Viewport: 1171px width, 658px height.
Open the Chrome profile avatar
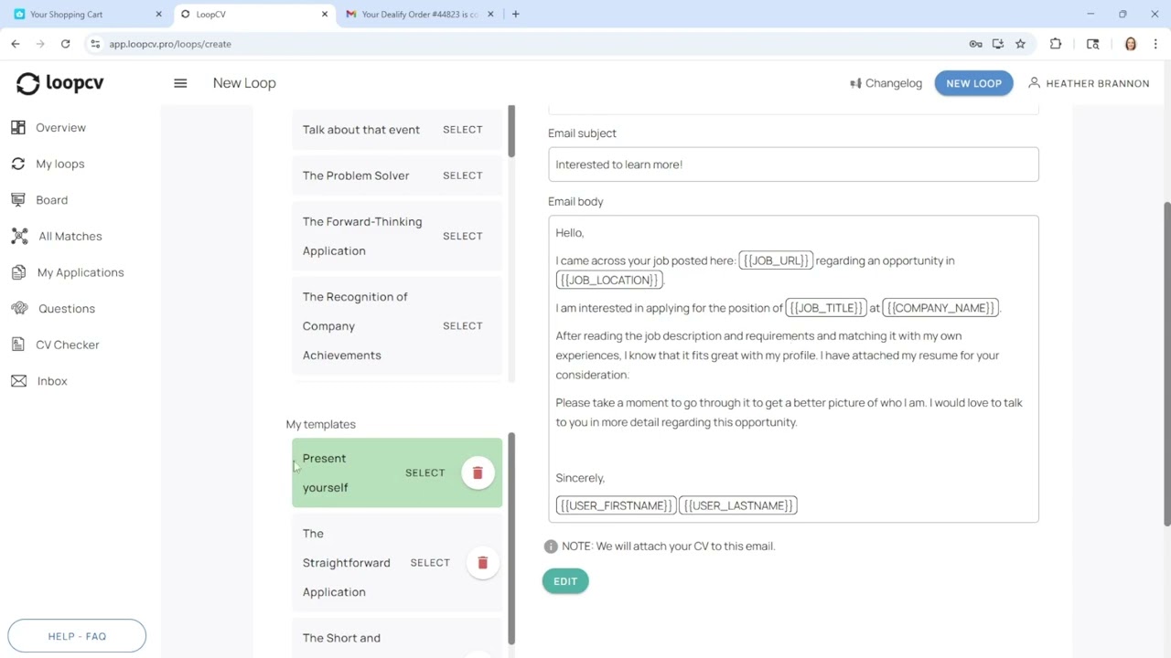point(1131,44)
